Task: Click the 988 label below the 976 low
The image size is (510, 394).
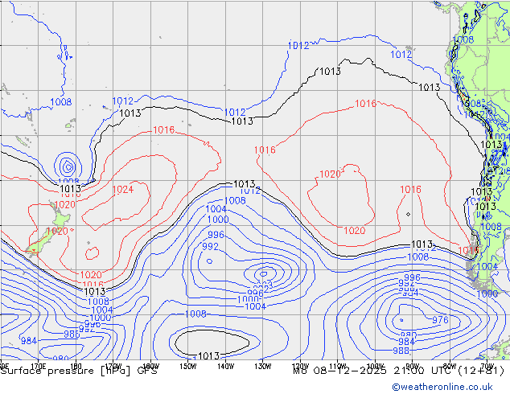Action: click(x=401, y=351)
